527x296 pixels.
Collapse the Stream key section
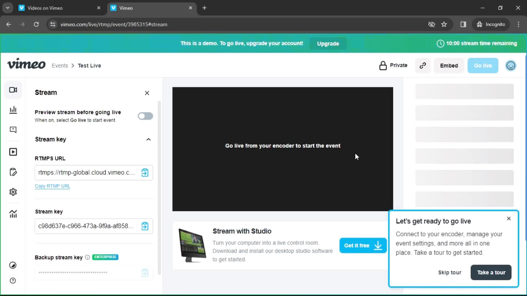(148, 139)
